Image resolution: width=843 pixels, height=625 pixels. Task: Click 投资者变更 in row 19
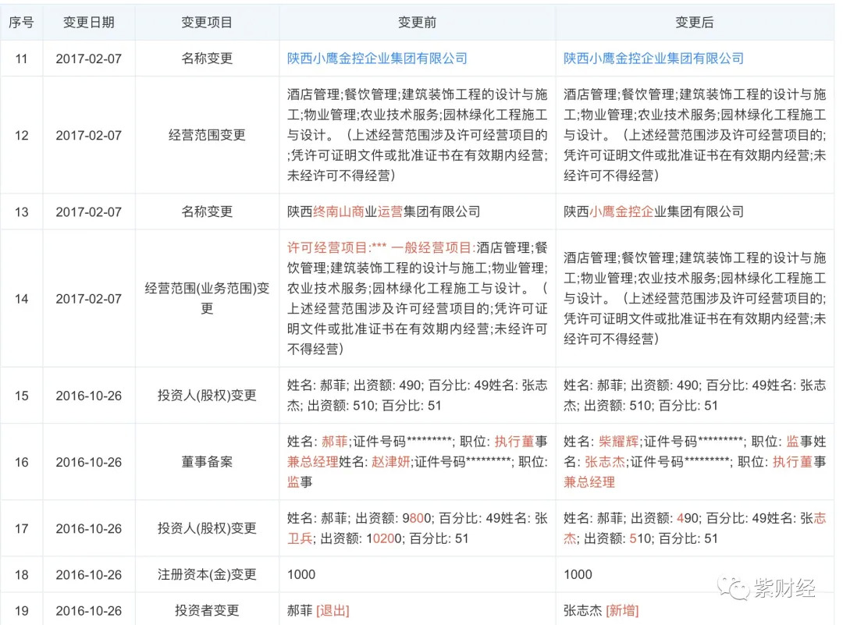[x=207, y=611]
